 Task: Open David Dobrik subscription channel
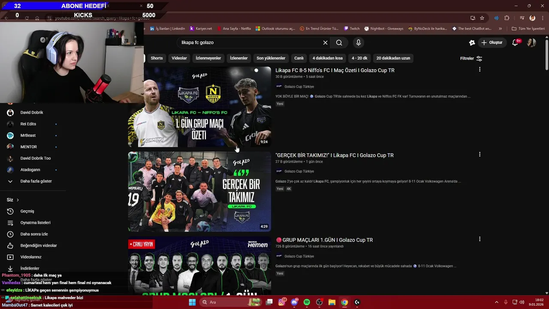32,112
